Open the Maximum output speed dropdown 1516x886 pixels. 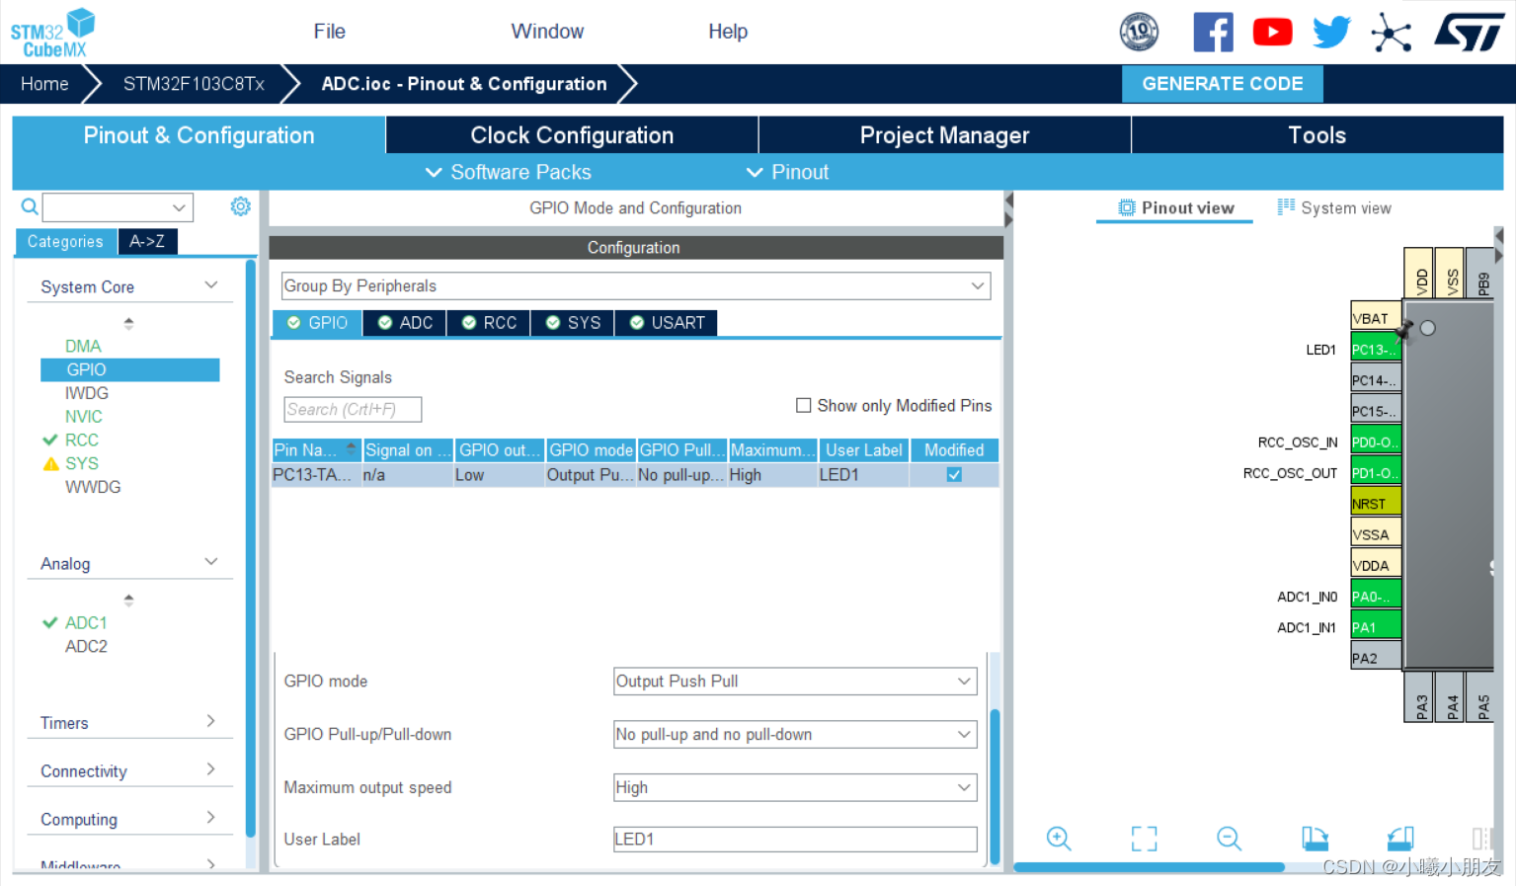pos(795,787)
